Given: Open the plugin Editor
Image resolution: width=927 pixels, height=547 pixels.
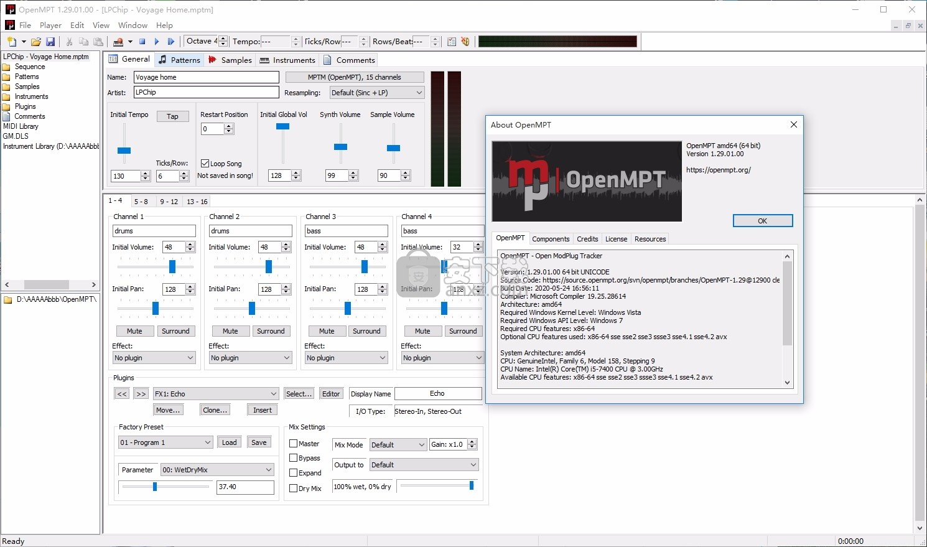Looking at the screenshot, I should pos(331,394).
